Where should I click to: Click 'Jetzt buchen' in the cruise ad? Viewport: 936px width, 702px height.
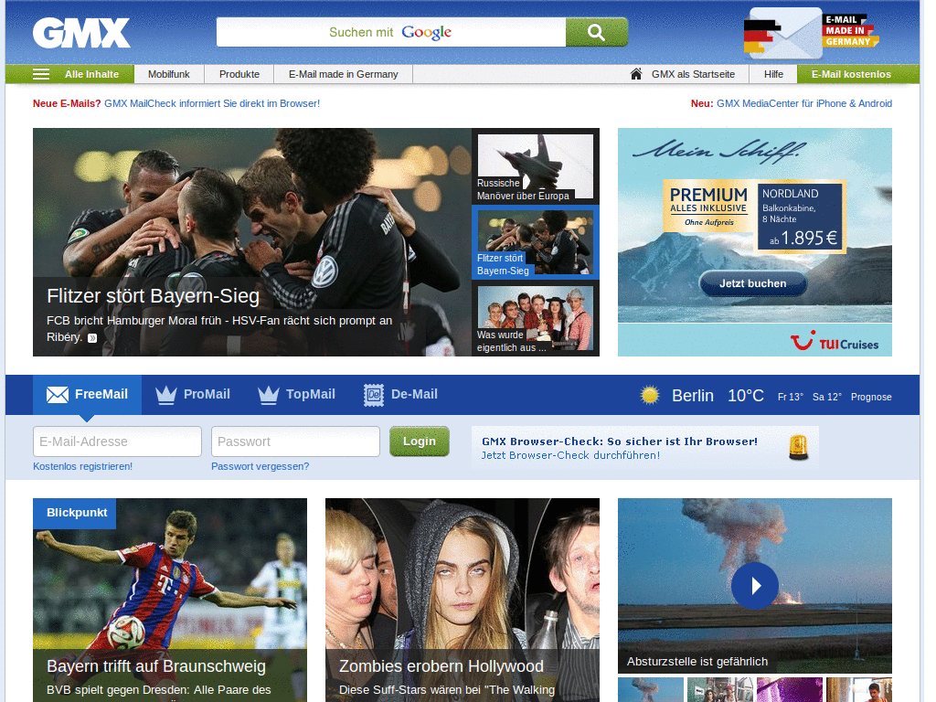point(752,283)
